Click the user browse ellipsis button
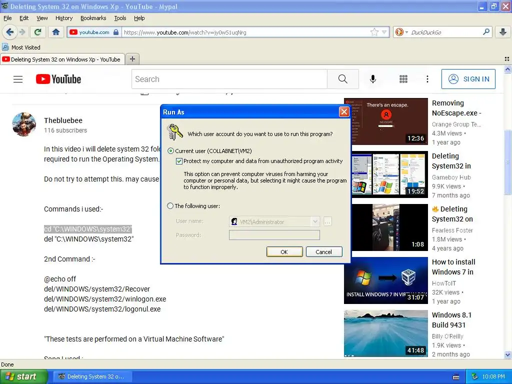Viewport: 512px width, 384px height. [x=327, y=221]
